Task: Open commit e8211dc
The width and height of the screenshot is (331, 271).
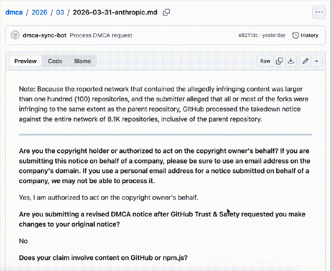Action: tap(248, 35)
